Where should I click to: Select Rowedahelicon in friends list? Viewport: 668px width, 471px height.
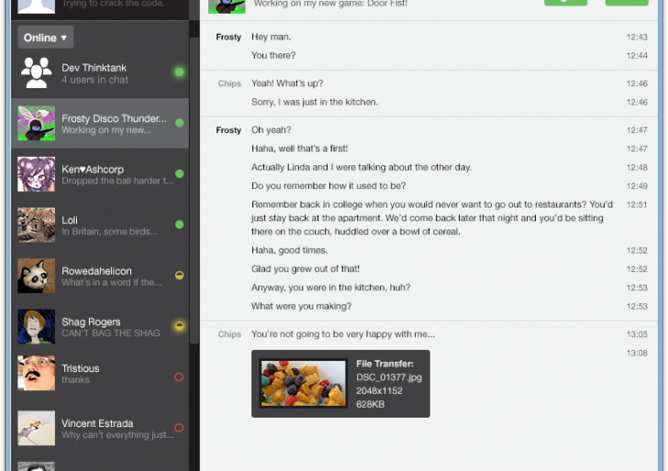tap(96, 271)
